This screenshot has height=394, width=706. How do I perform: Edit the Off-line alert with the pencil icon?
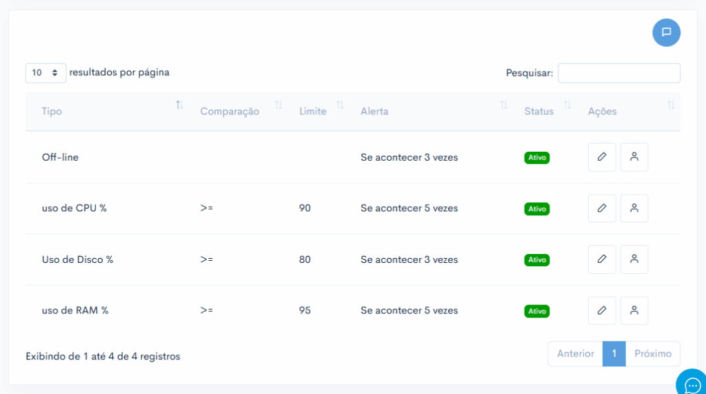[601, 157]
